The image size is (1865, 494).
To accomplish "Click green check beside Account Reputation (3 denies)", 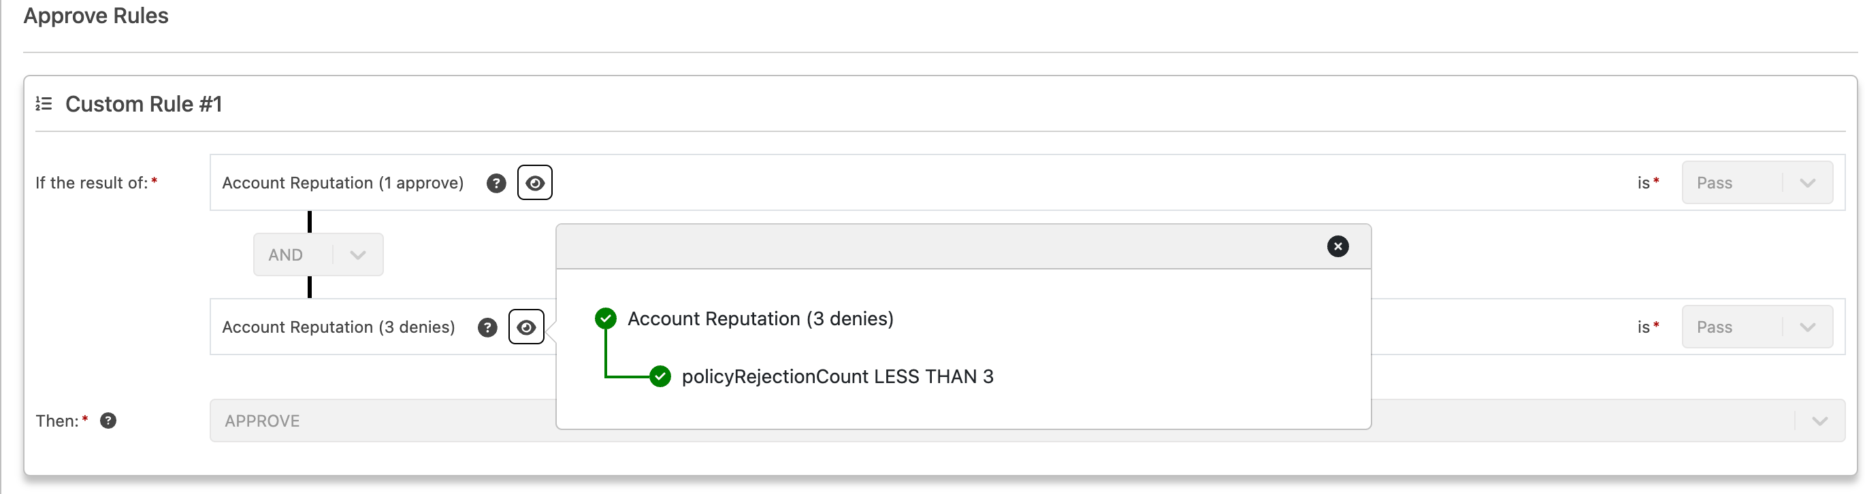I will [605, 318].
